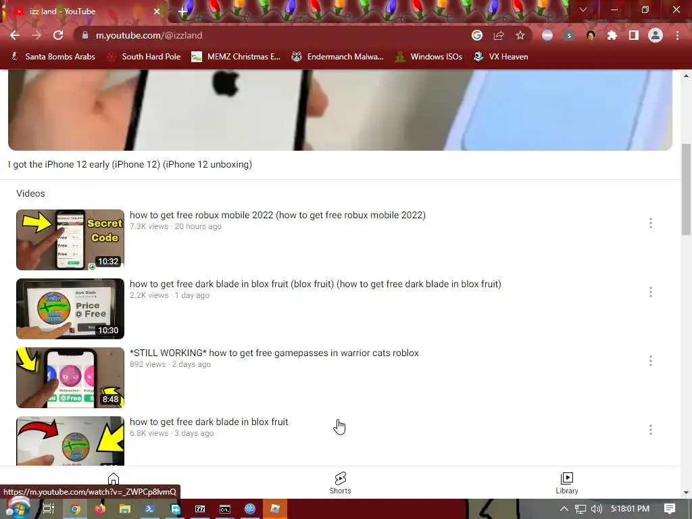This screenshot has width=692, height=519.
Task: Open South Hard Pole bookmark
Action: pyautogui.click(x=145, y=57)
